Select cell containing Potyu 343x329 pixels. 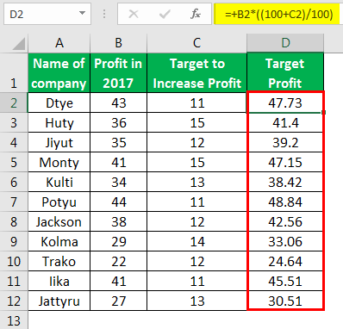coord(59,202)
